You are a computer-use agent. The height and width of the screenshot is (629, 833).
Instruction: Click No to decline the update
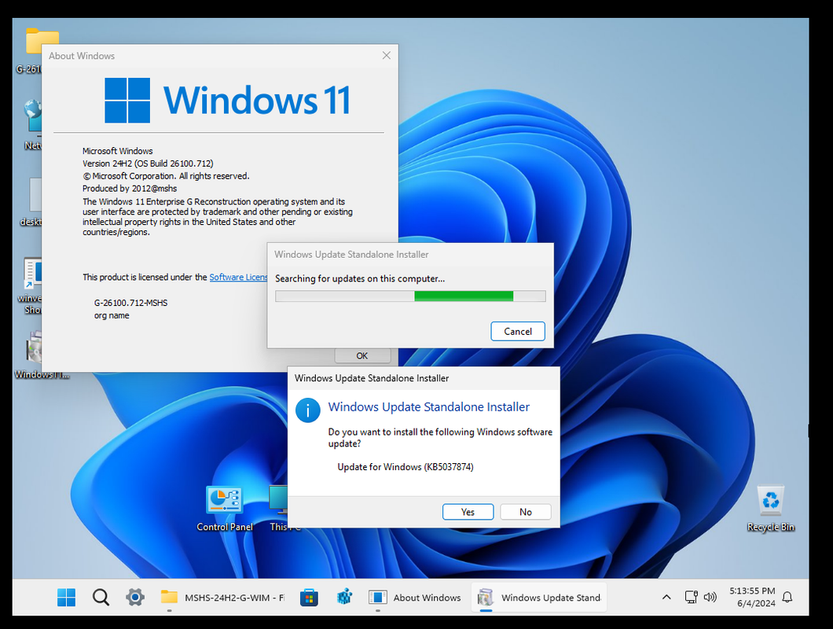[x=526, y=512]
